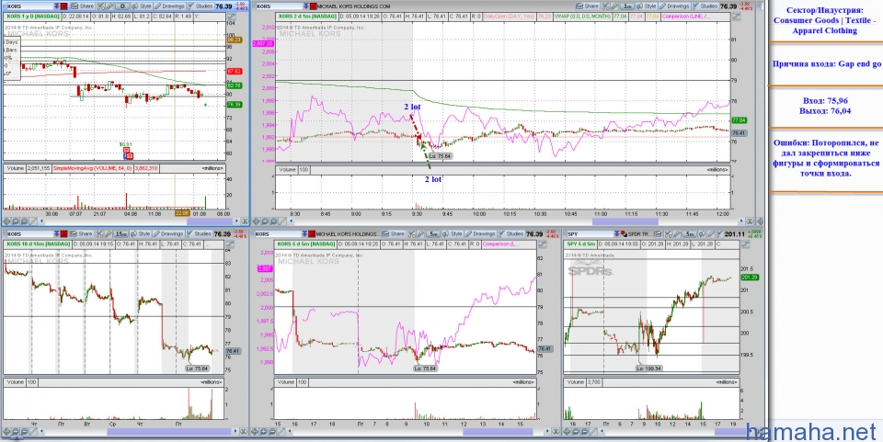Open Share in the KORS 1m chart
The width and height of the screenshot is (883, 442).
(x=588, y=6)
